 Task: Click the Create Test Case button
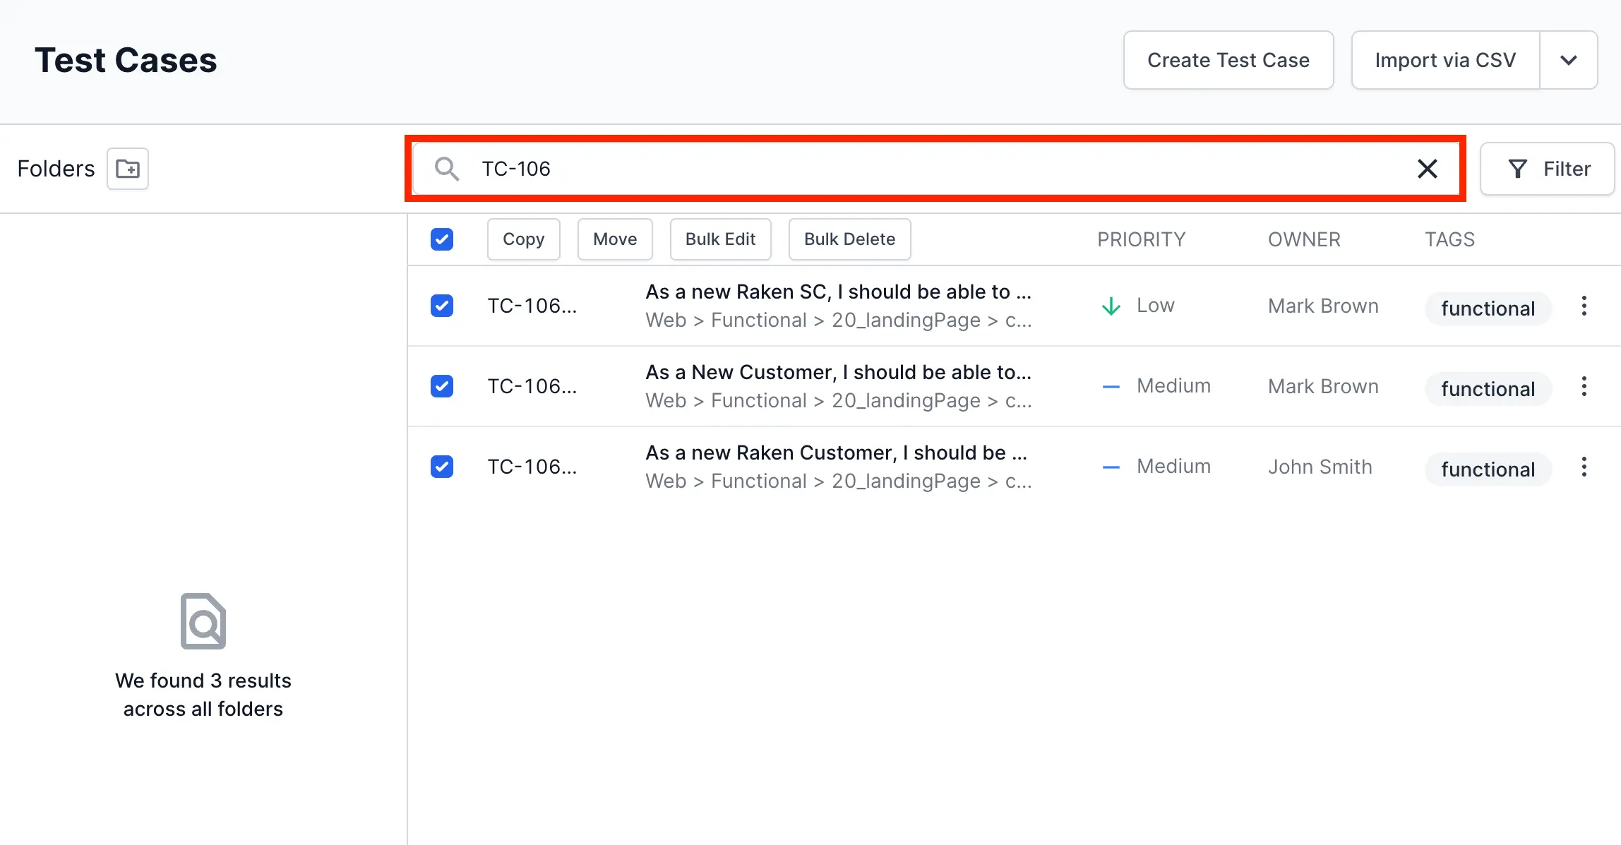pyautogui.click(x=1228, y=60)
